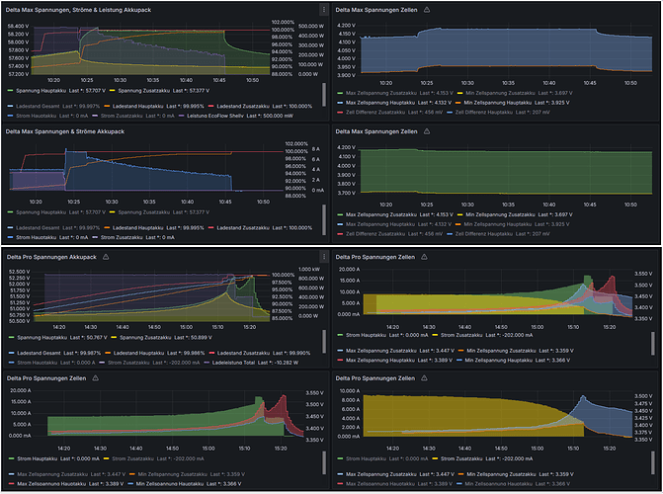Click warning icon on top-right Delta Max Spannungen Zellen panel
Image resolution: width=663 pixels, height=494 pixels.
pos(427,9)
